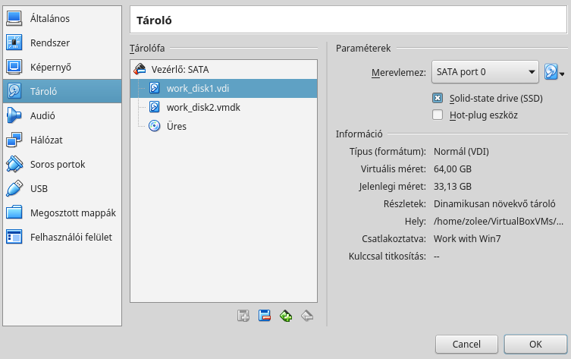This screenshot has width=571, height=359.
Task: Go to the Képernyő settings icon
Action: [14, 67]
